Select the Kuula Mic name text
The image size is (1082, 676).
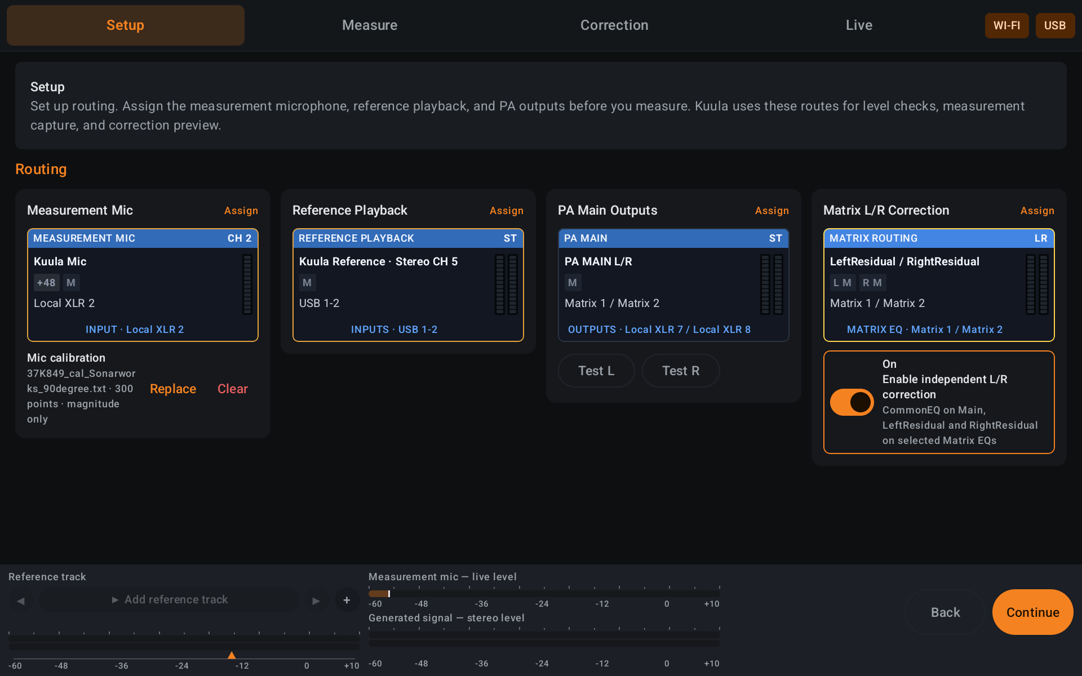tap(60, 261)
